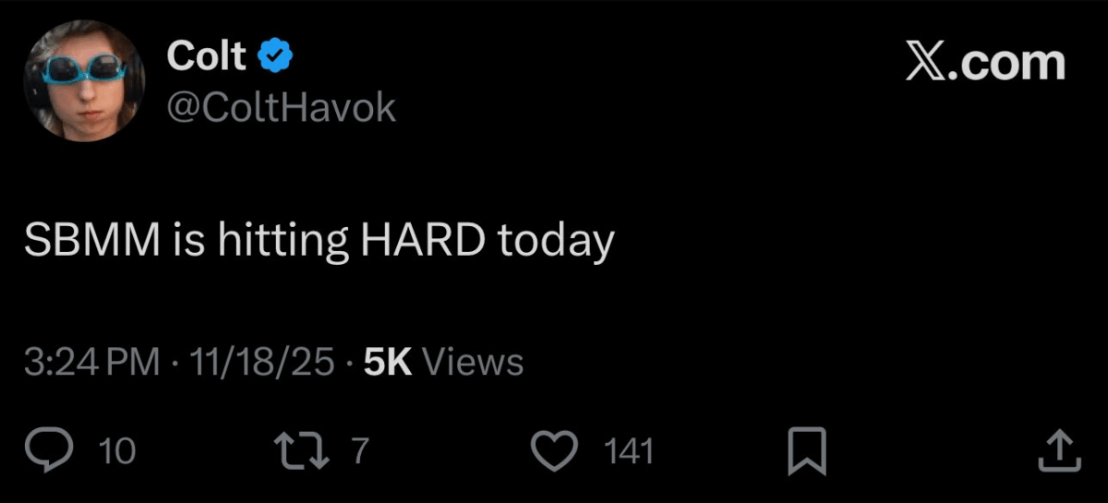The height and width of the screenshot is (503, 1108).
Task: Click the display name Colt
Action: [x=207, y=57]
